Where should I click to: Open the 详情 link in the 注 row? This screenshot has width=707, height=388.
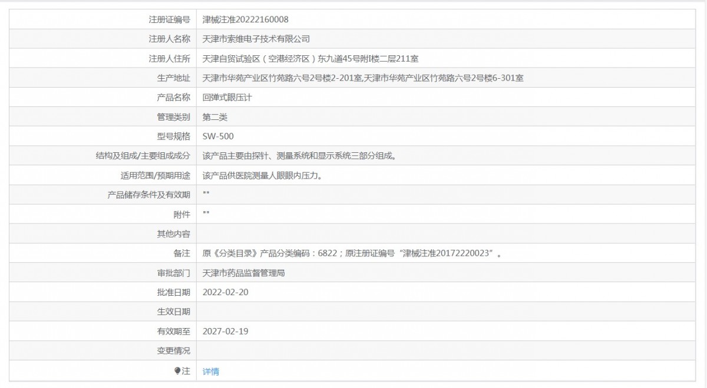pos(211,372)
